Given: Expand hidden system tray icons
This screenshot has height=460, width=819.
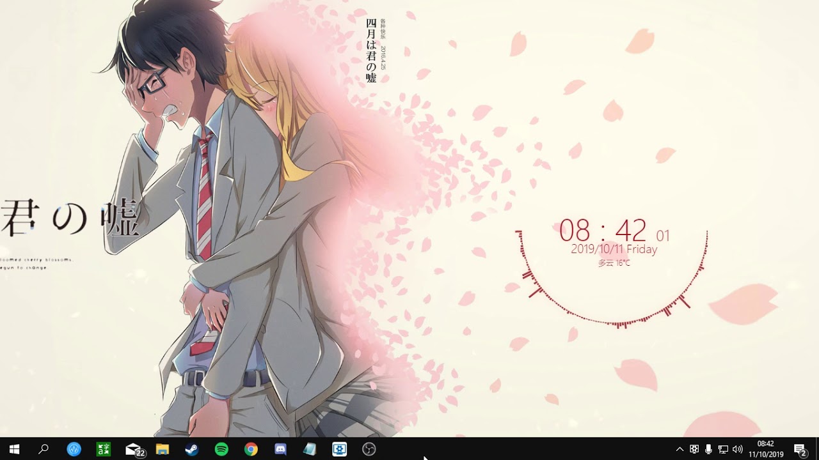Looking at the screenshot, I should click(x=680, y=449).
